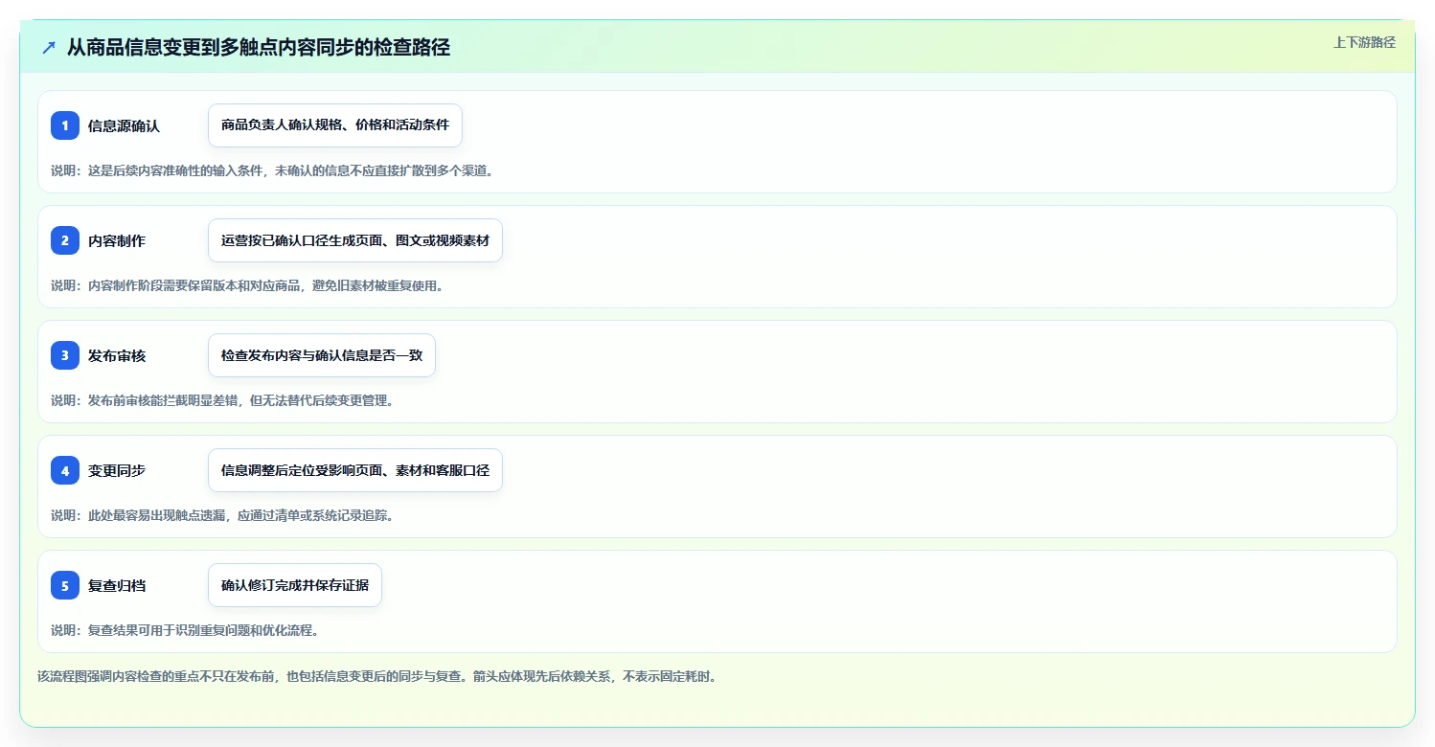
Task: Select the 内容制作 step label
Action: (117, 240)
